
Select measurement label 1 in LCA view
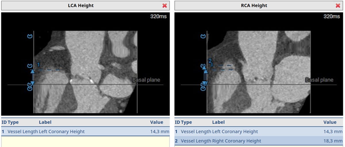tap(38, 64)
